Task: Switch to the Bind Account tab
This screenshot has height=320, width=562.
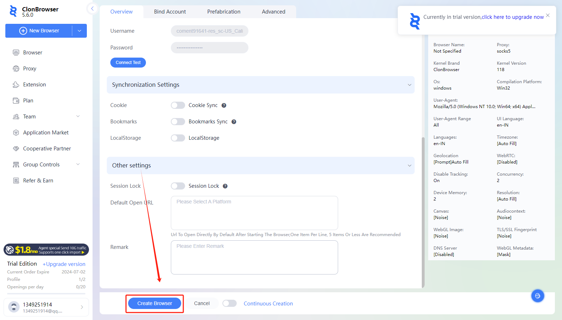Action: [170, 12]
